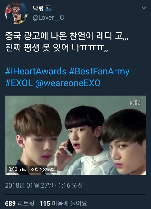Tap the 0:00 video time indicator
151x209 pixels.
[13, 169]
